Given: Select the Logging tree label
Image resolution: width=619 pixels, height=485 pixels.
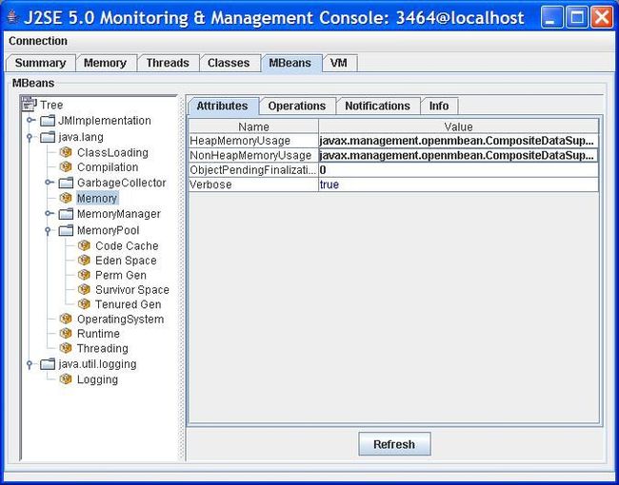Looking at the screenshot, I should 97,379.
